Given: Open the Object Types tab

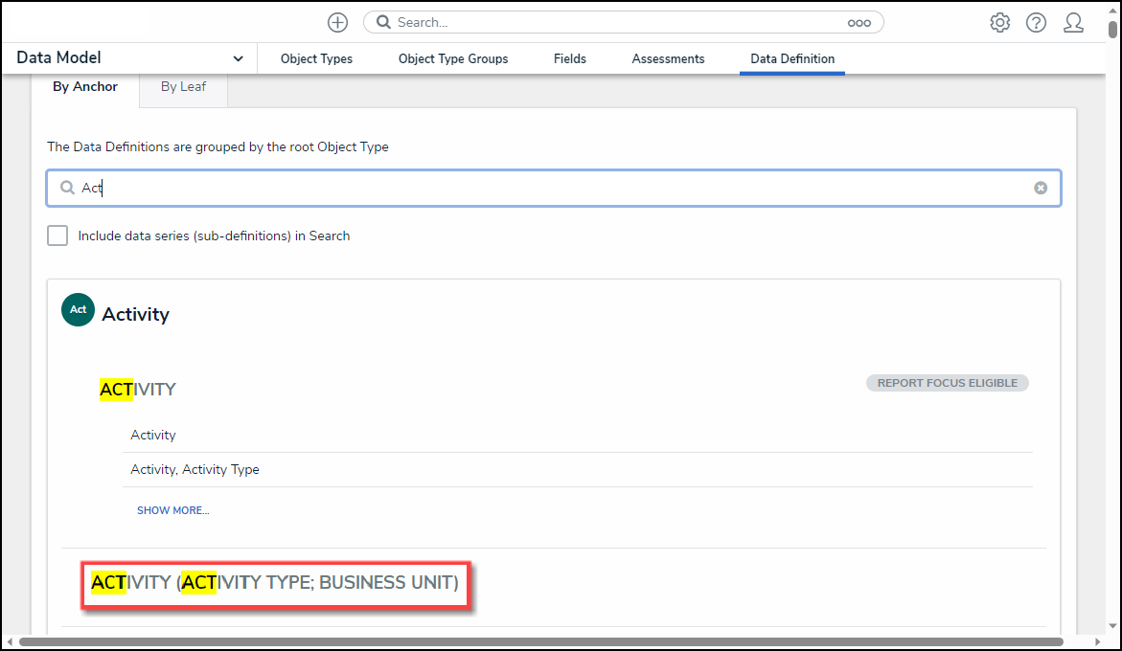Looking at the screenshot, I should (x=316, y=58).
